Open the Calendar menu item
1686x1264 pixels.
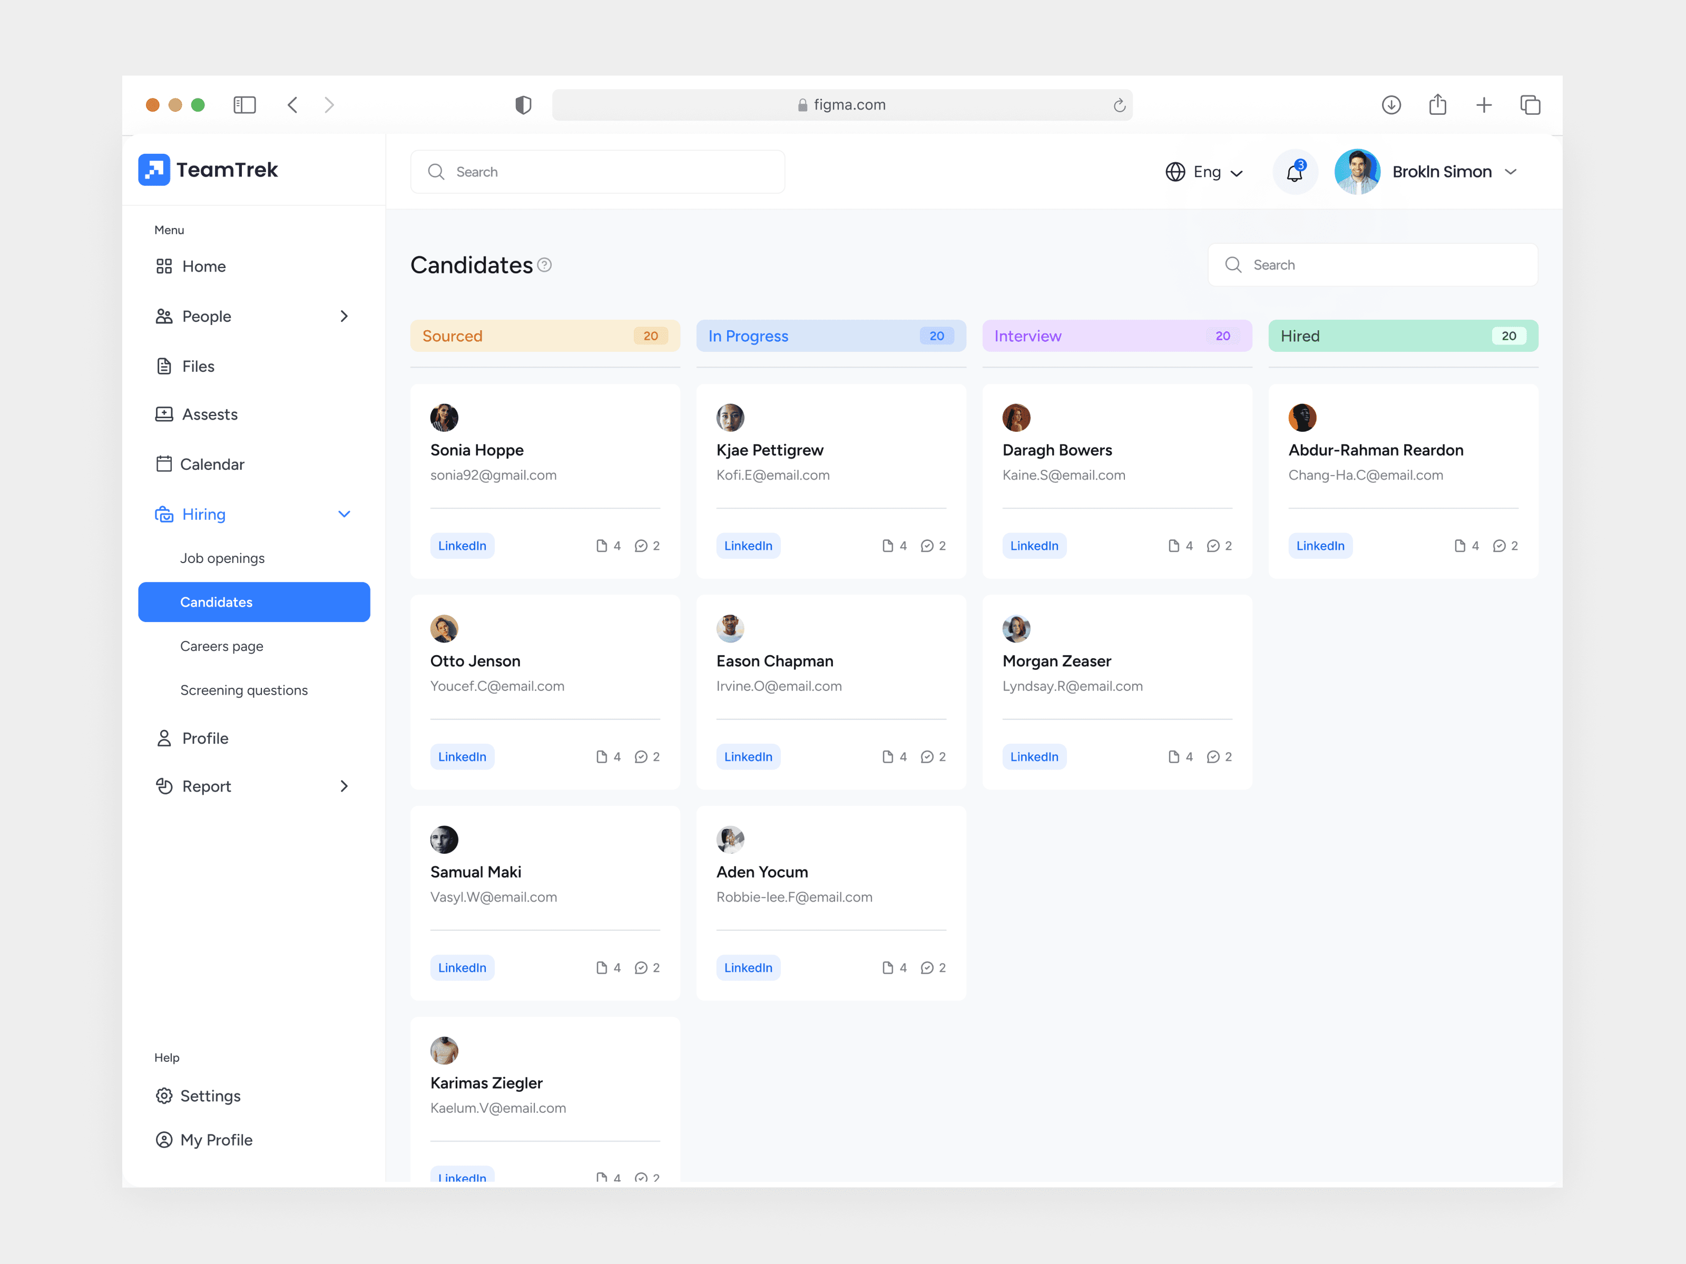pos(212,464)
